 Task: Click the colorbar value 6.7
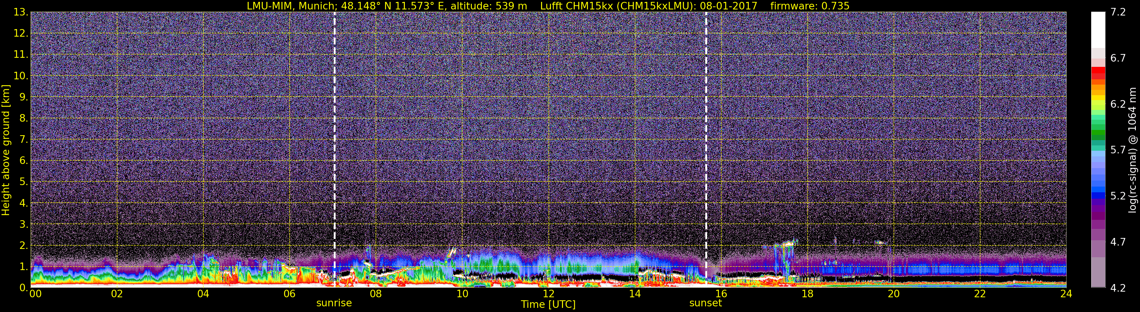1118,58
